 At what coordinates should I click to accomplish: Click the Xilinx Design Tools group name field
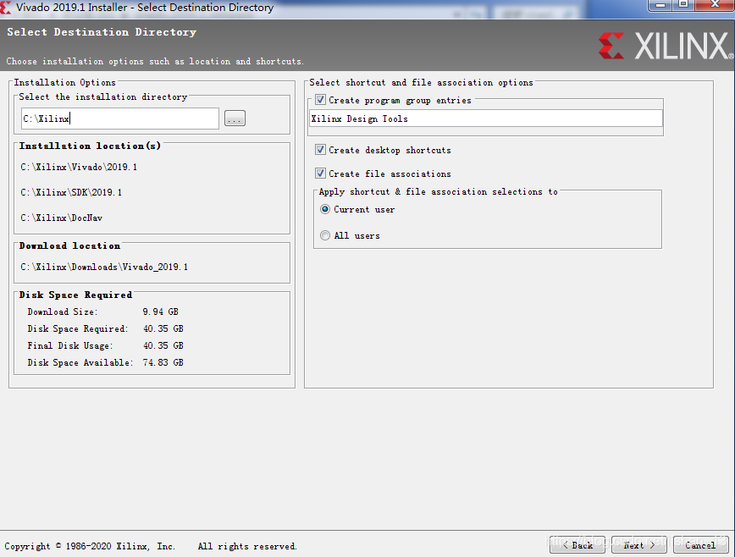coord(486,119)
